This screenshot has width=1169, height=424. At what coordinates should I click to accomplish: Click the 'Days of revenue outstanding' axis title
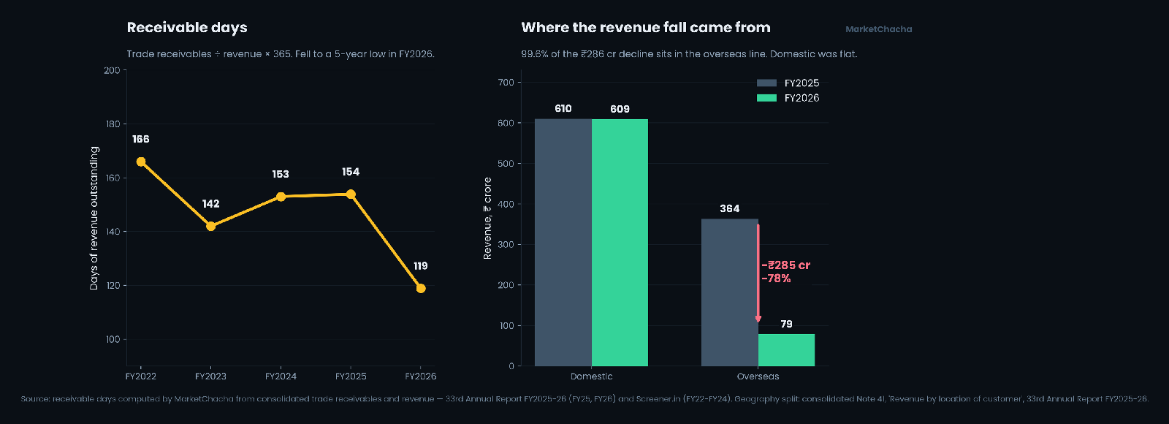coord(94,218)
